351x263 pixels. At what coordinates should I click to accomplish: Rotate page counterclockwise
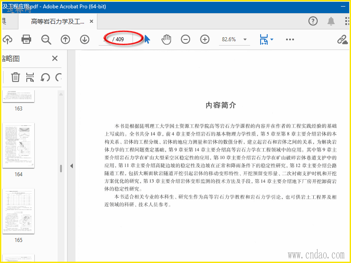tap(45, 78)
